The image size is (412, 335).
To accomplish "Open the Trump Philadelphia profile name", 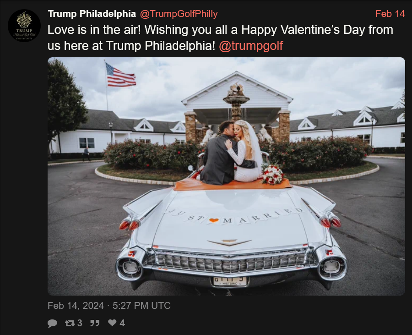I will click(x=92, y=14).
